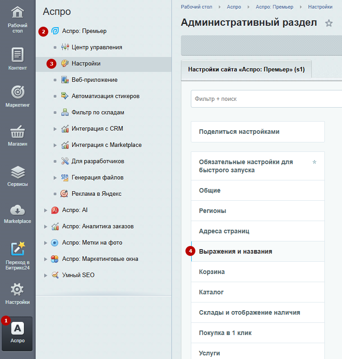Open Фильтр по складам menu item

coord(98,112)
